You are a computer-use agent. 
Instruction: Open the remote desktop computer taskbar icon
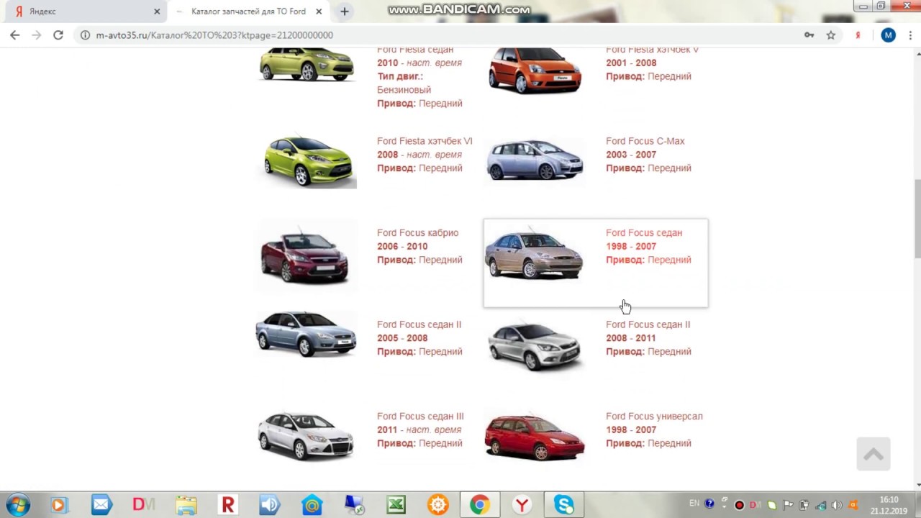click(x=354, y=505)
